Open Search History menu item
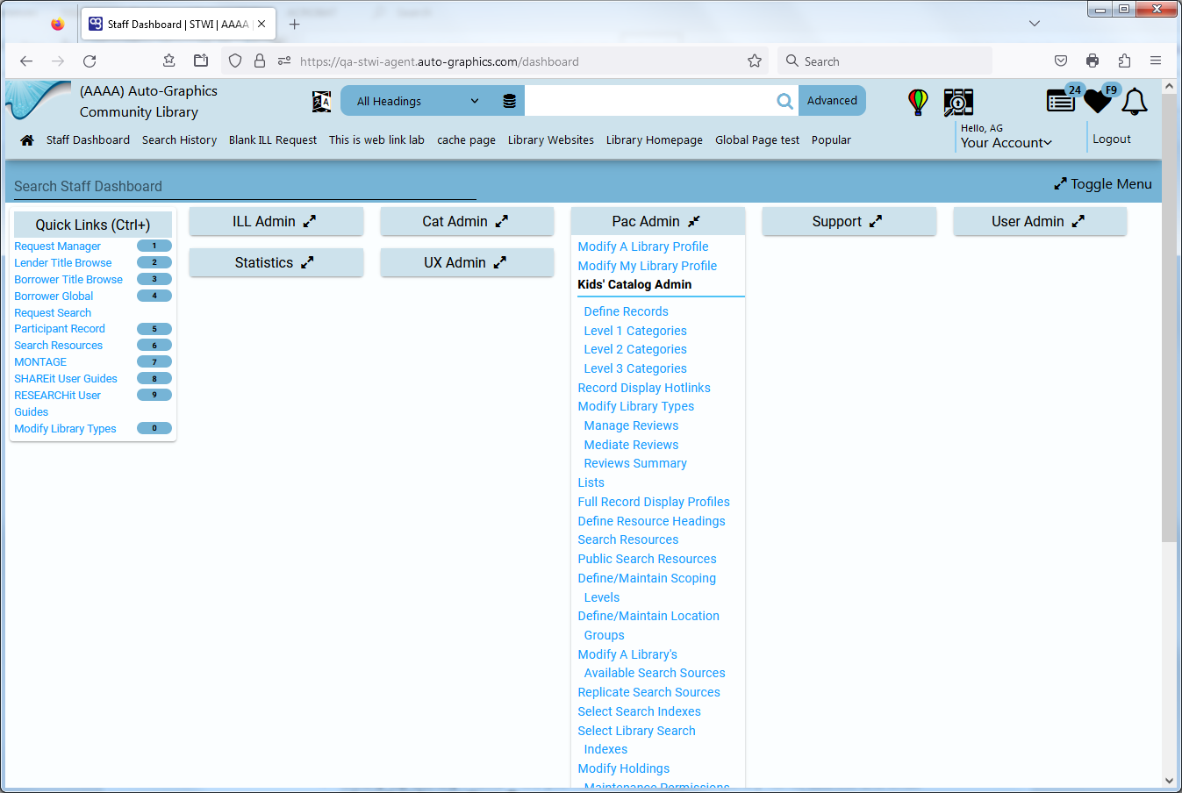 (179, 140)
